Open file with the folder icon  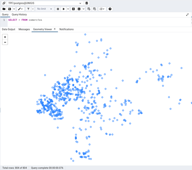point(4,9)
